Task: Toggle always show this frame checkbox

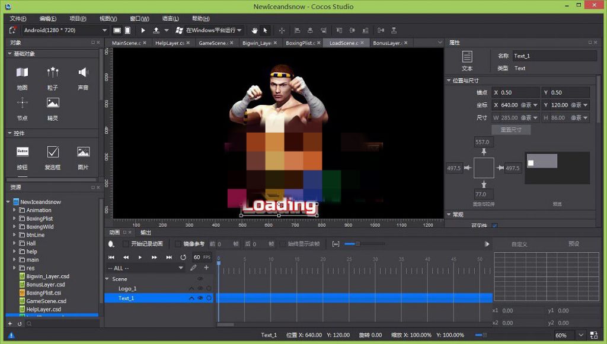Action: click(x=282, y=244)
